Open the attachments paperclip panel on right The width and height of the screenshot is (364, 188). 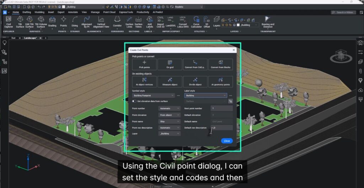(360, 71)
